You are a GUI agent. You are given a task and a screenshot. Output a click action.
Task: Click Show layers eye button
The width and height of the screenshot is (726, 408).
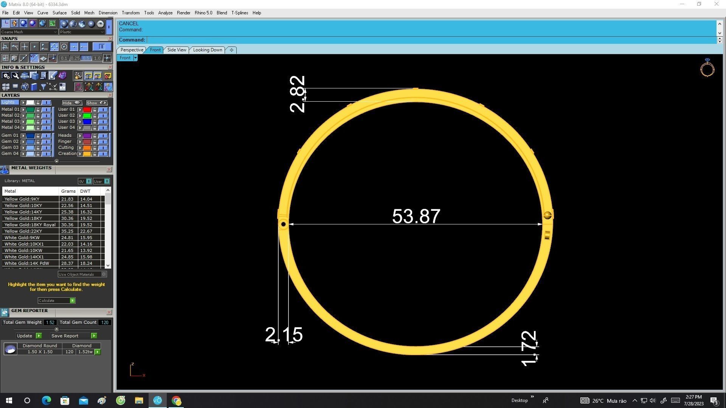pyautogui.click(x=97, y=103)
